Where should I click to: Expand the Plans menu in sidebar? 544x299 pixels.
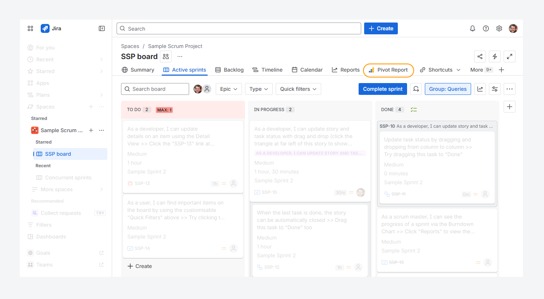click(102, 95)
